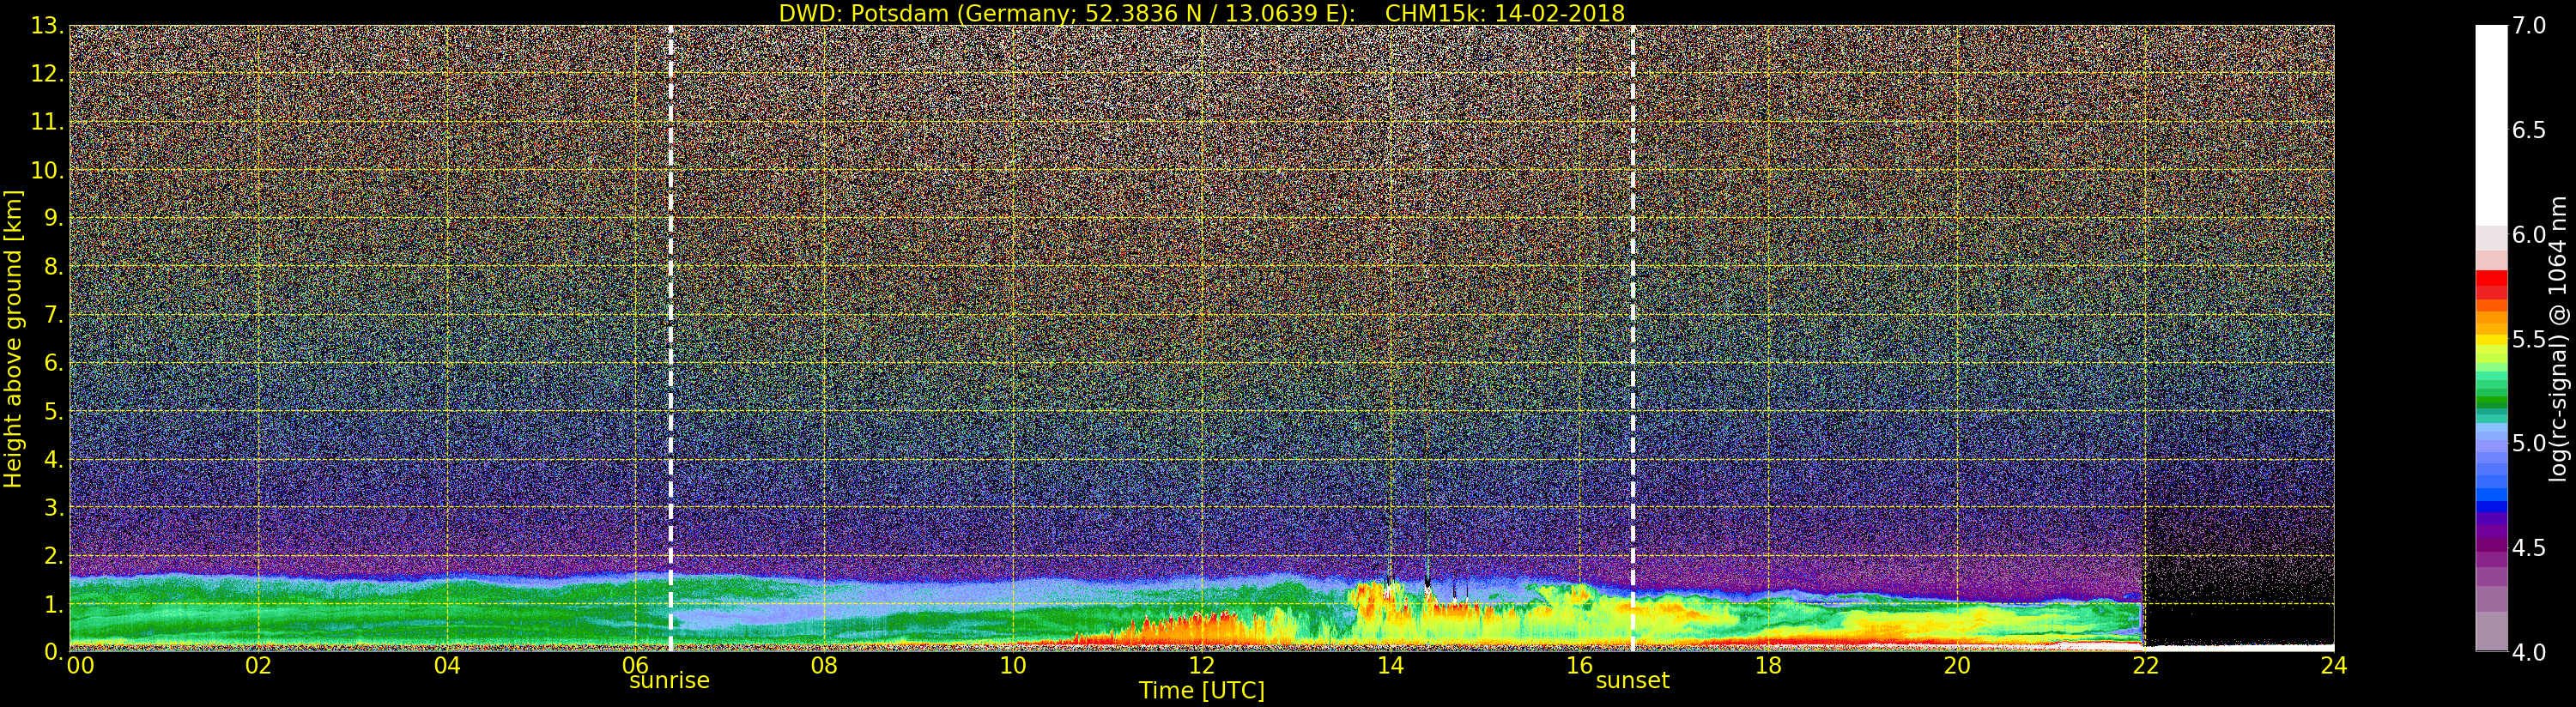The image size is (2576, 707).
Task: Click the height axis tick '7.'
Action: click(x=54, y=315)
